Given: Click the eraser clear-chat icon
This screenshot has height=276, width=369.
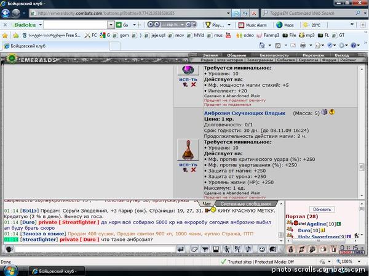Looking at the screenshot, I should 194,249.
